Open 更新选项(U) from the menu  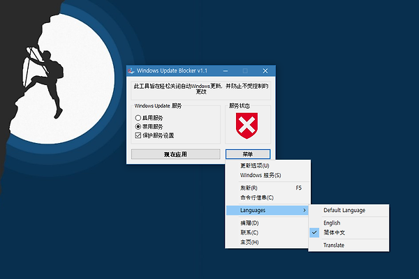[254, 166]
